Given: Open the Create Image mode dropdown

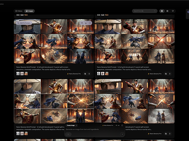Looking at the screenshot, I should point(72,125).
